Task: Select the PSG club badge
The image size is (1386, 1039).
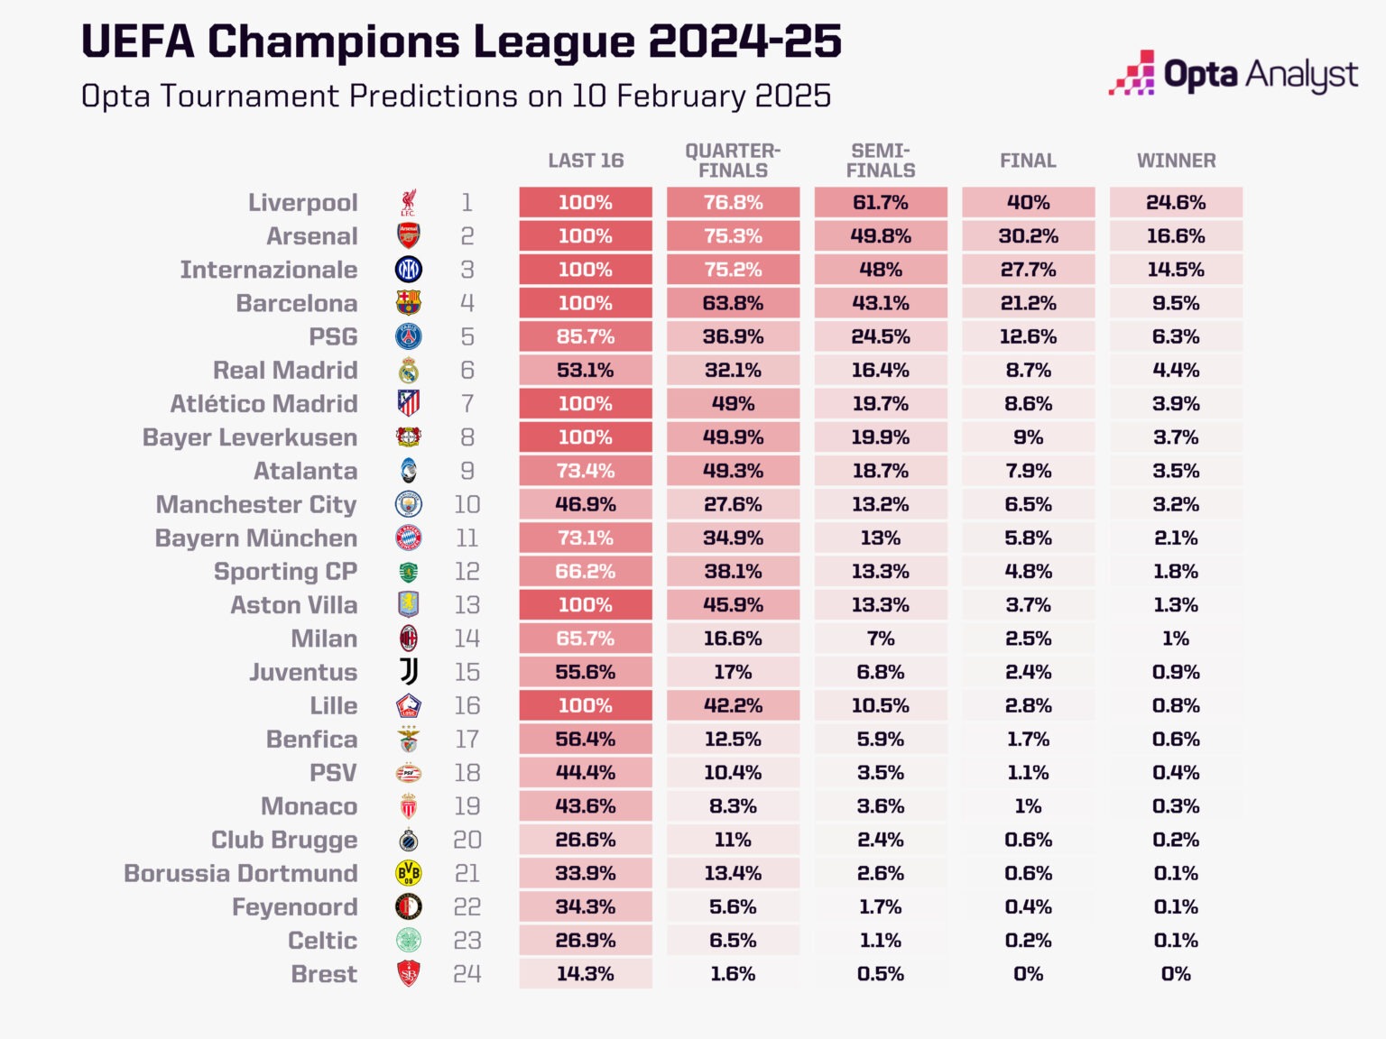Action: click(409, 336)
